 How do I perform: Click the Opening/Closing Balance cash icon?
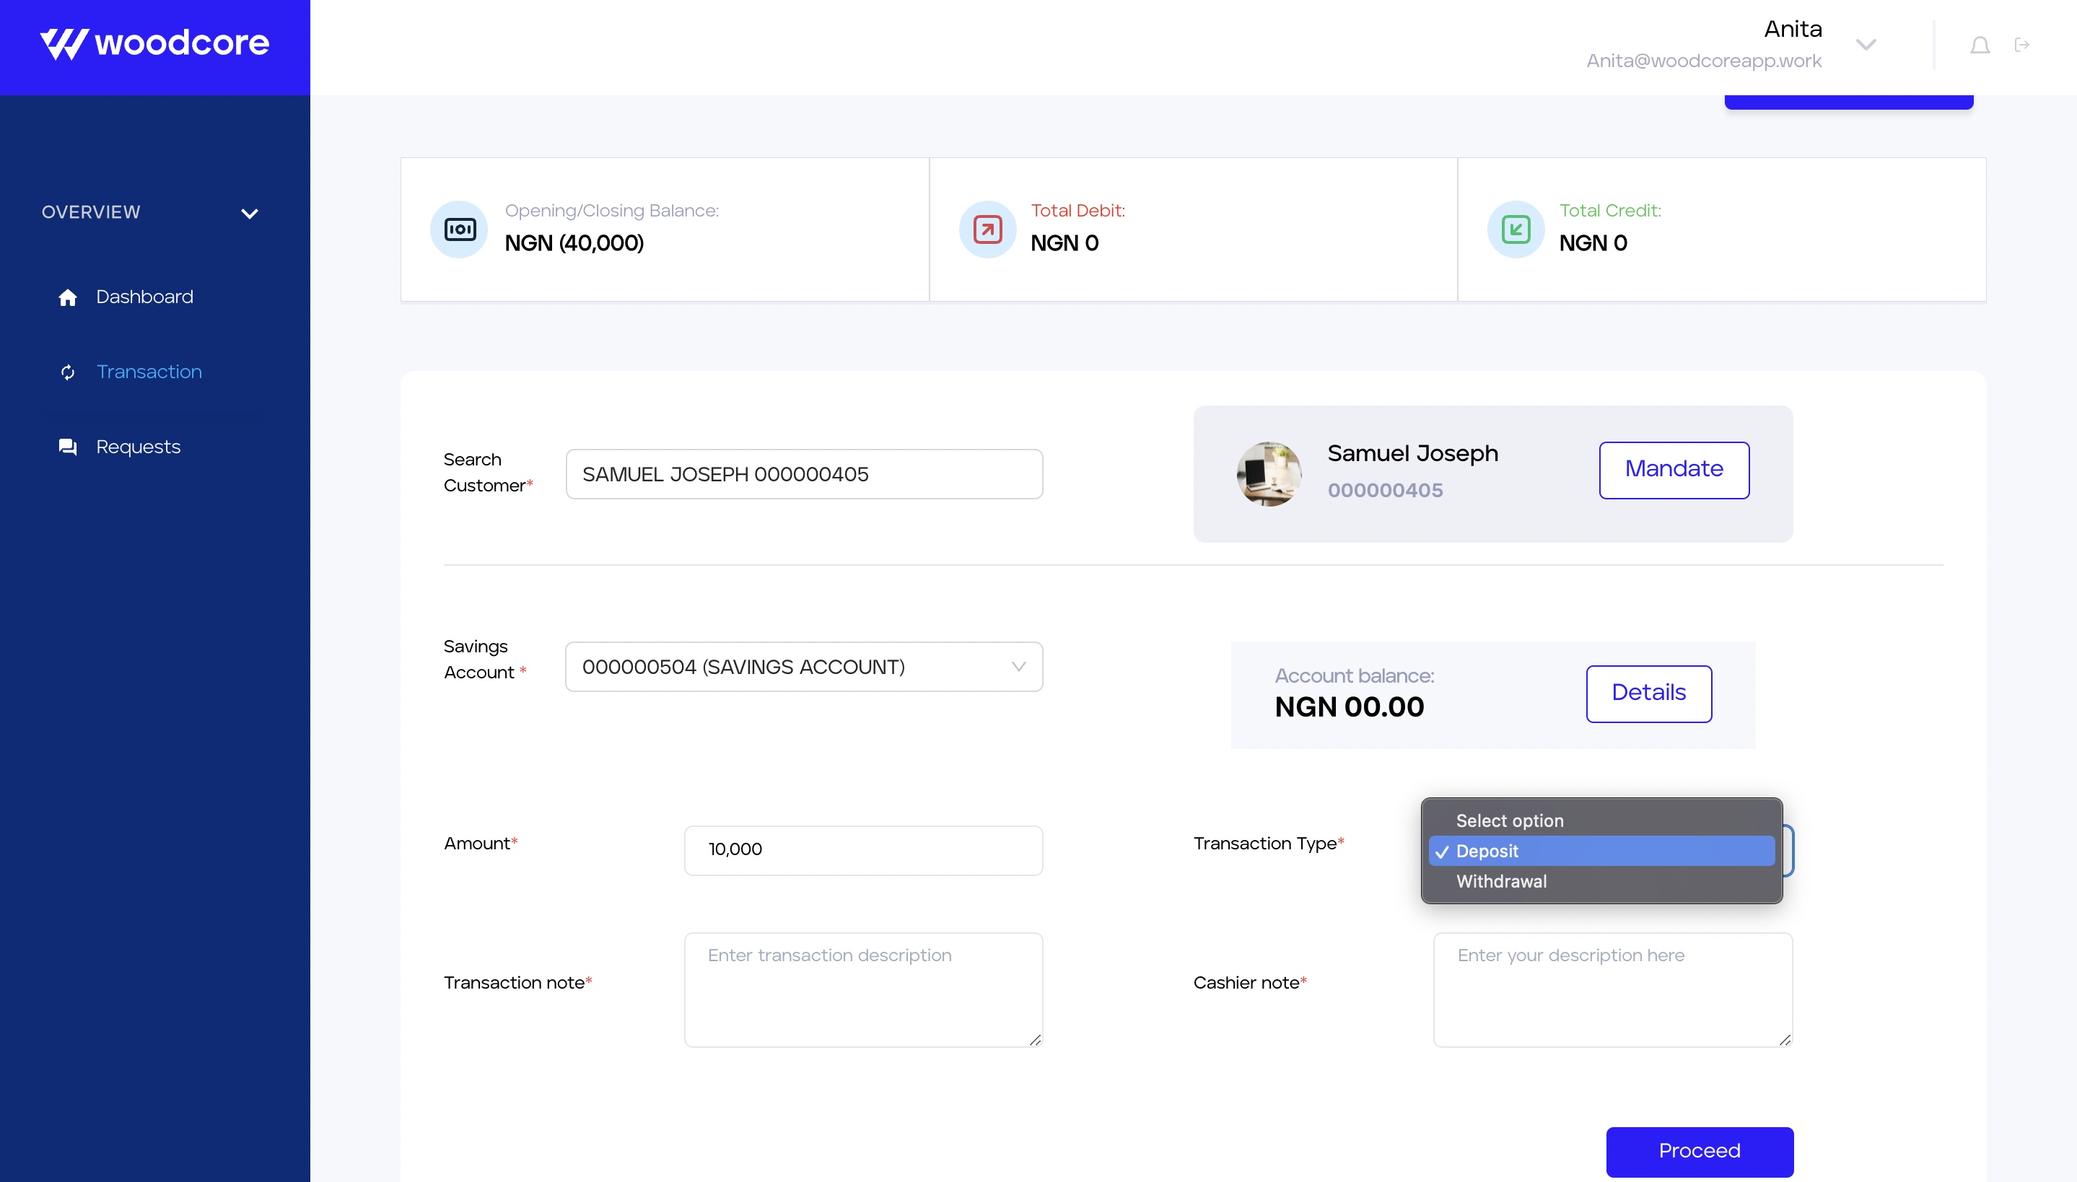(460, 229)
